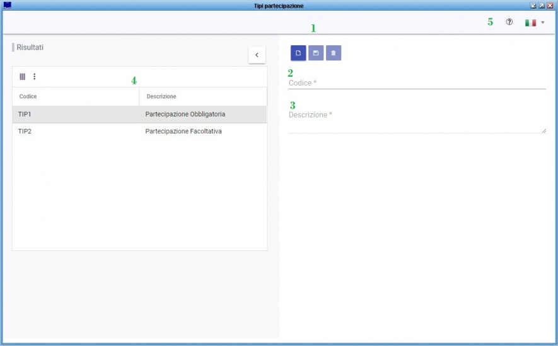Image resolution: width=558 pixels, height=346 pixels.
Task: Minimize the Tipi partecipazione window
Action: (x=533, y=6)
